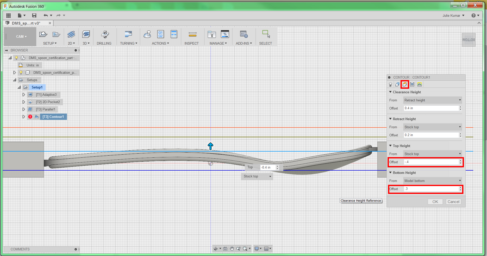Click the New Setup icon
This screenshot has width=487, height=256.
coord(43,34)
